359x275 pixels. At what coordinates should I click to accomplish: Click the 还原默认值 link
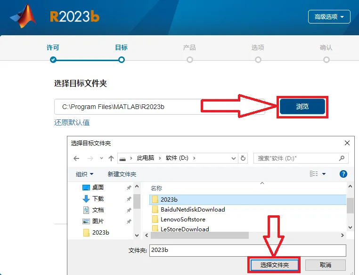[72, 123]
